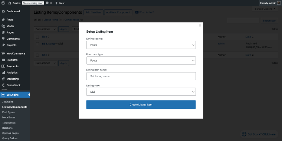Go to Relations submenu
The height and width of the screenshot is (141, 282).
pyautogui.click(x=7, y=128)
